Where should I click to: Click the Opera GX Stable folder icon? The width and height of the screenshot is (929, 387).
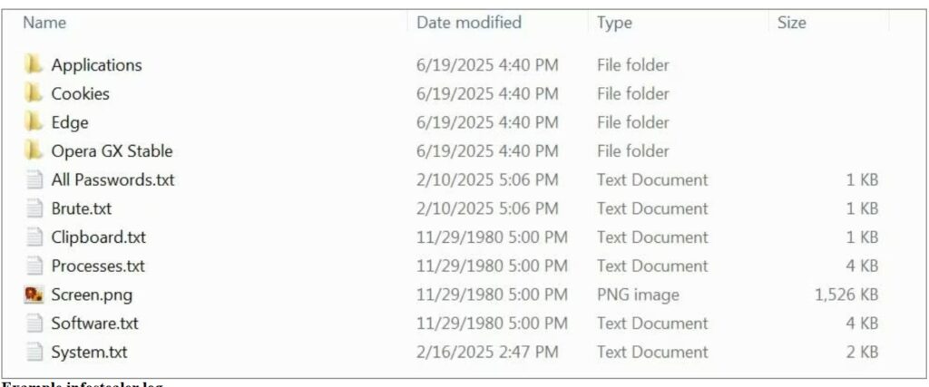tap(34, 150)
